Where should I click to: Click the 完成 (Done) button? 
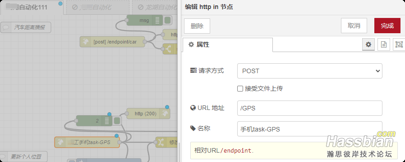point(387,26)
